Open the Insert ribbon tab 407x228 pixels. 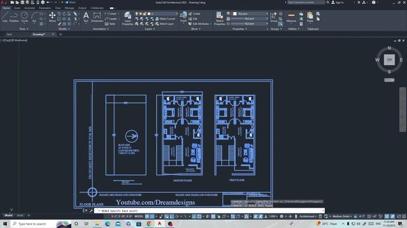(17, 8)
